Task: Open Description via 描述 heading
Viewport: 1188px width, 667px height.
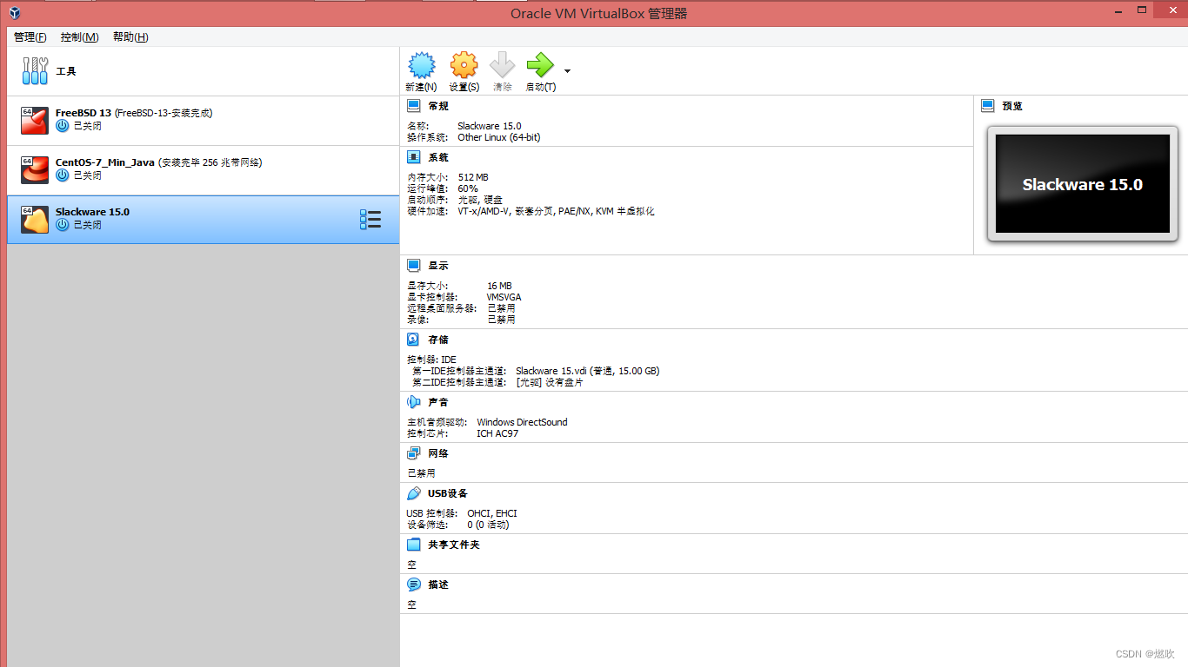Action: click(x=438, y=584)
